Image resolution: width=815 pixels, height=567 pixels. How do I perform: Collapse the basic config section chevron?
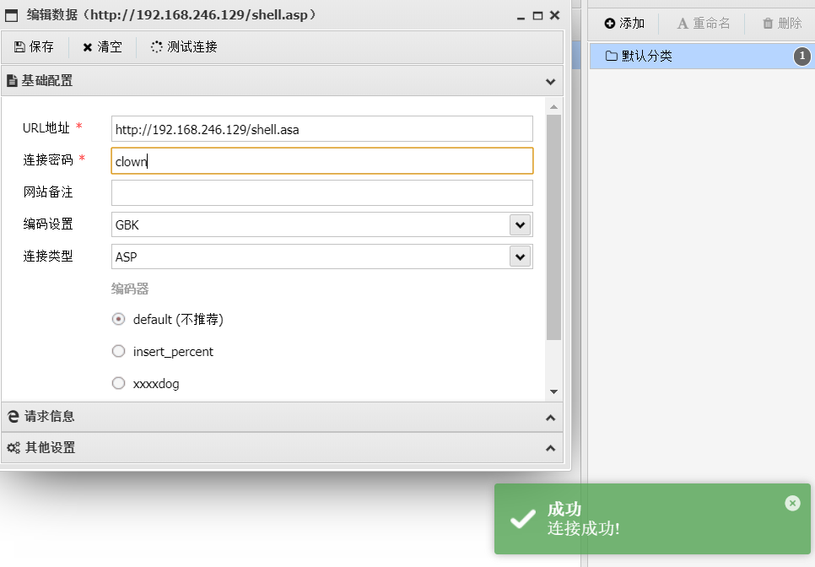(x=550, y=82)
